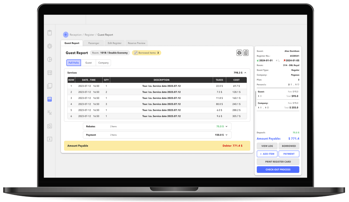Open the Reserve Preview tab

137,43
